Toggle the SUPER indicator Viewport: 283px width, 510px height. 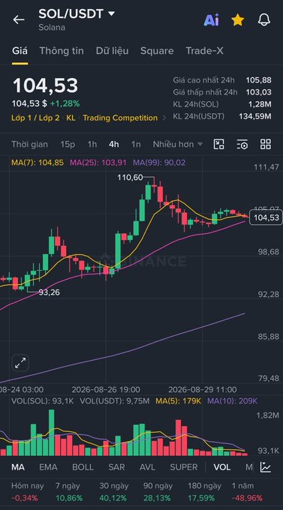[x=184, y=467]
